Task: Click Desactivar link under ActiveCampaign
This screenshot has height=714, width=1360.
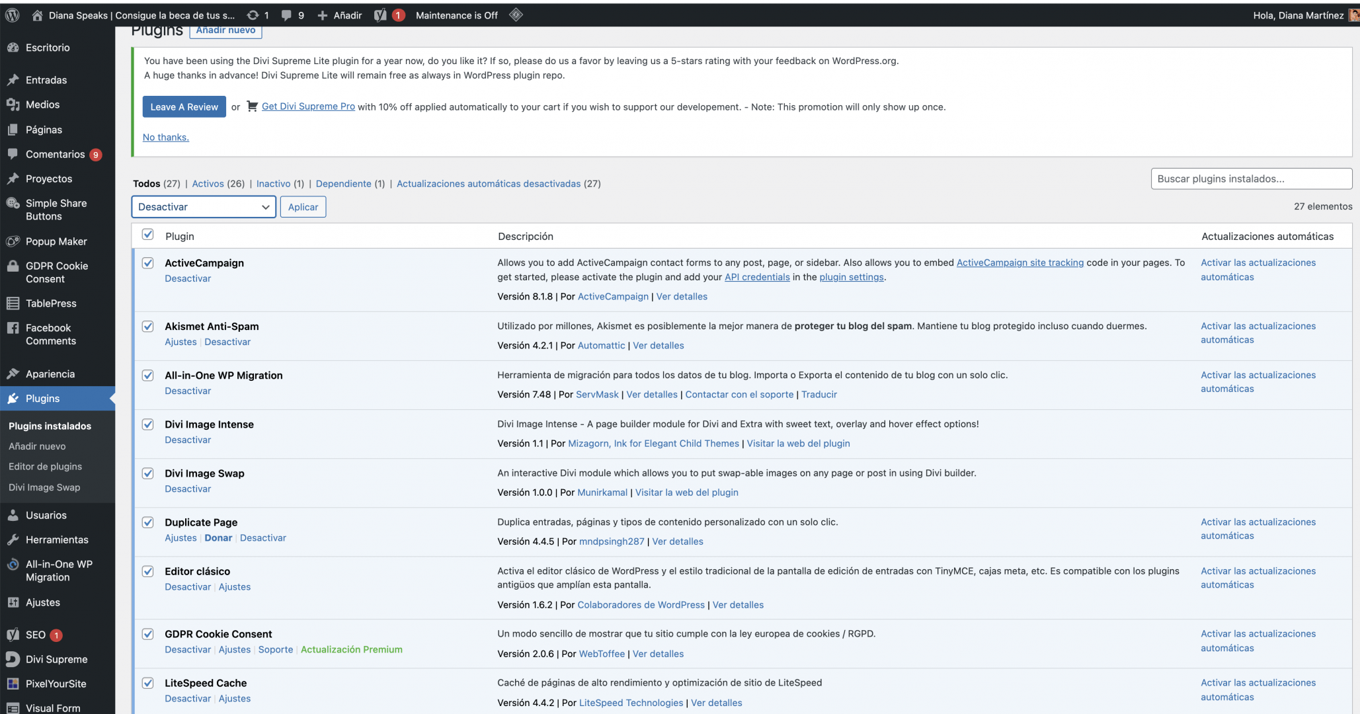Action: click(188, 278)
